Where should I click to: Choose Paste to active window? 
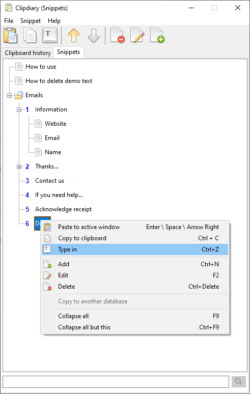135,227
